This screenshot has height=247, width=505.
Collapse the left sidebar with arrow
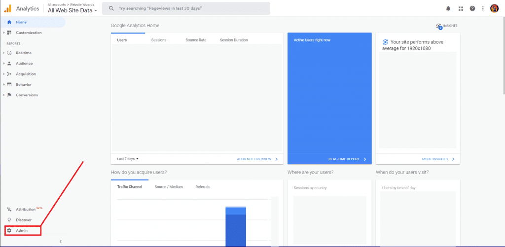tap(60, 241)
